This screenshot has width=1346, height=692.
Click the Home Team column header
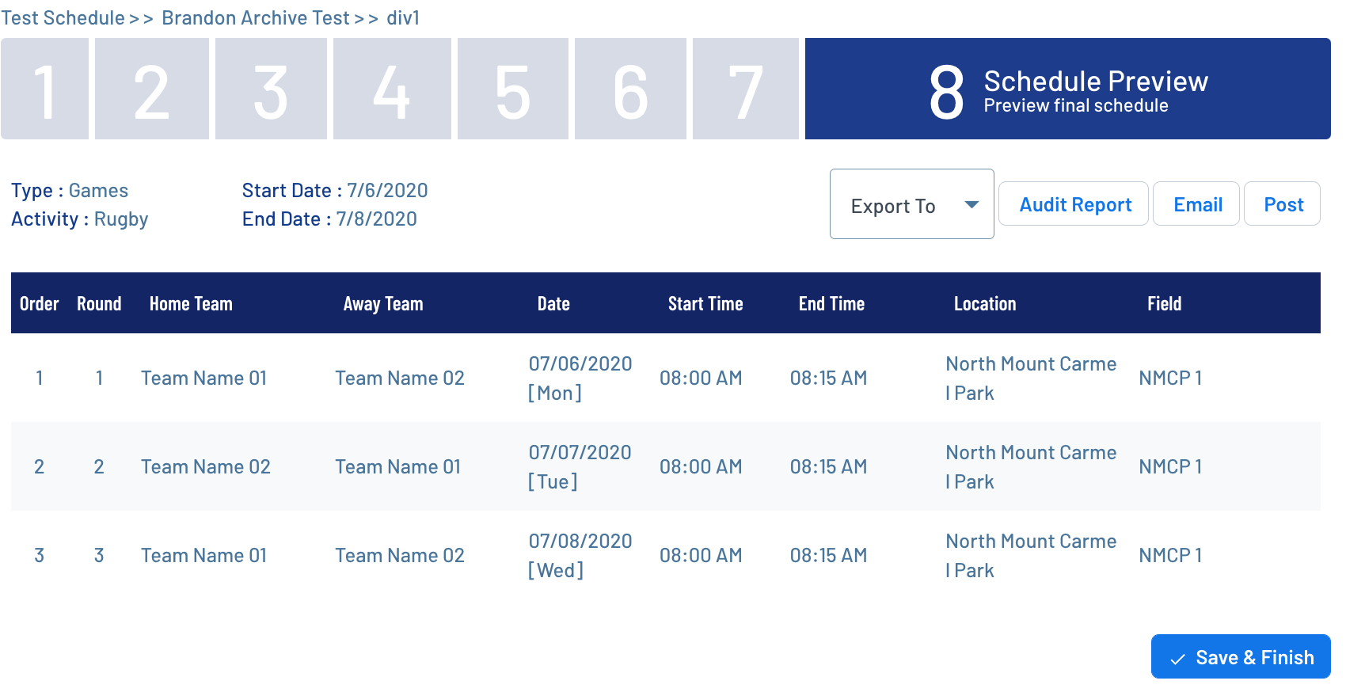191,304
